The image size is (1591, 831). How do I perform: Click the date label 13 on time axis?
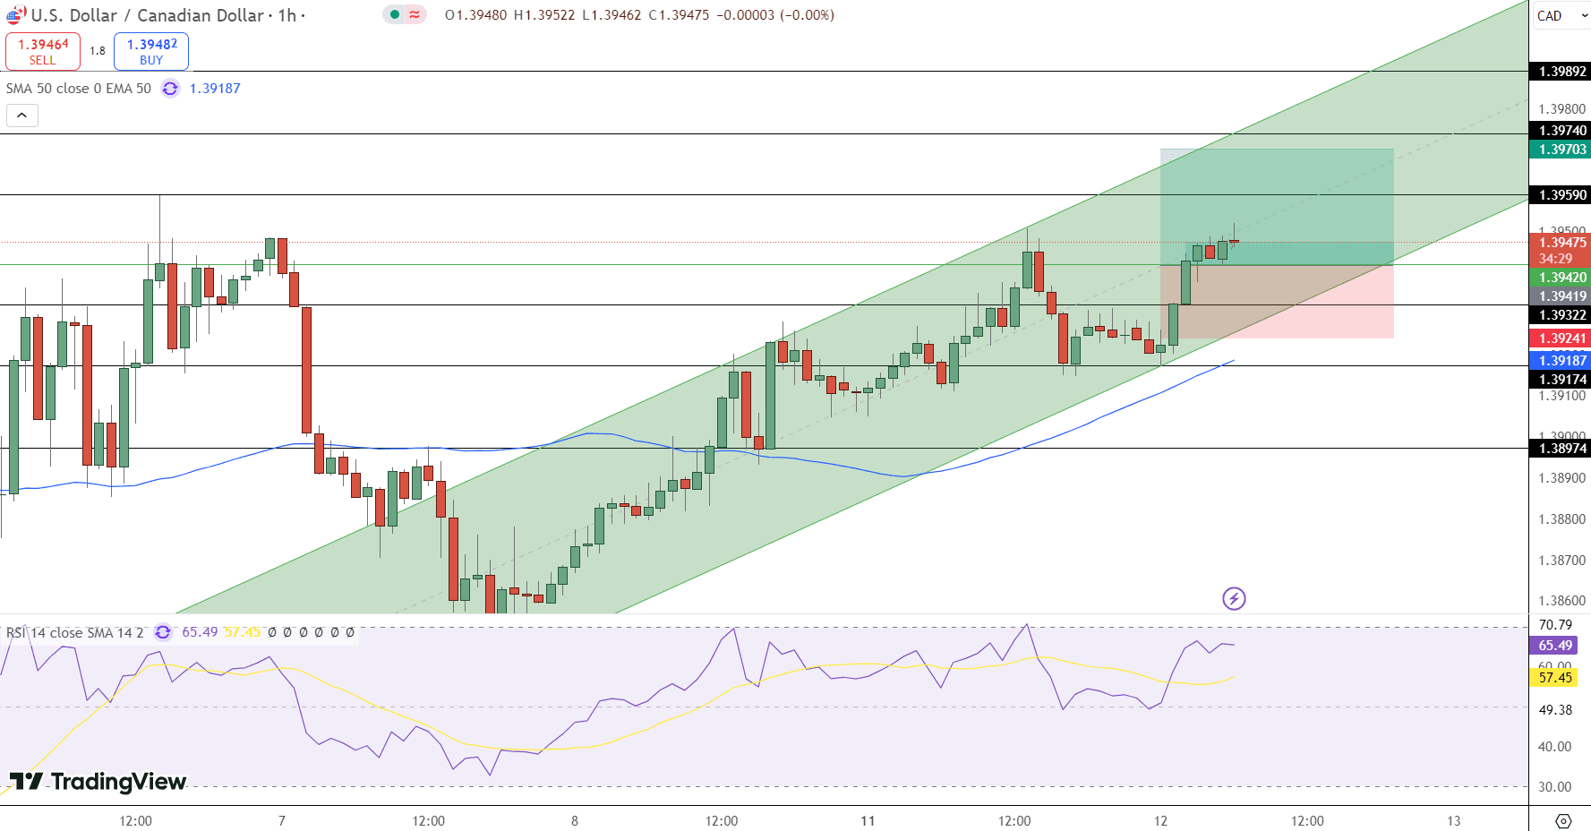pyautogui.click(x=1454, y=820)
